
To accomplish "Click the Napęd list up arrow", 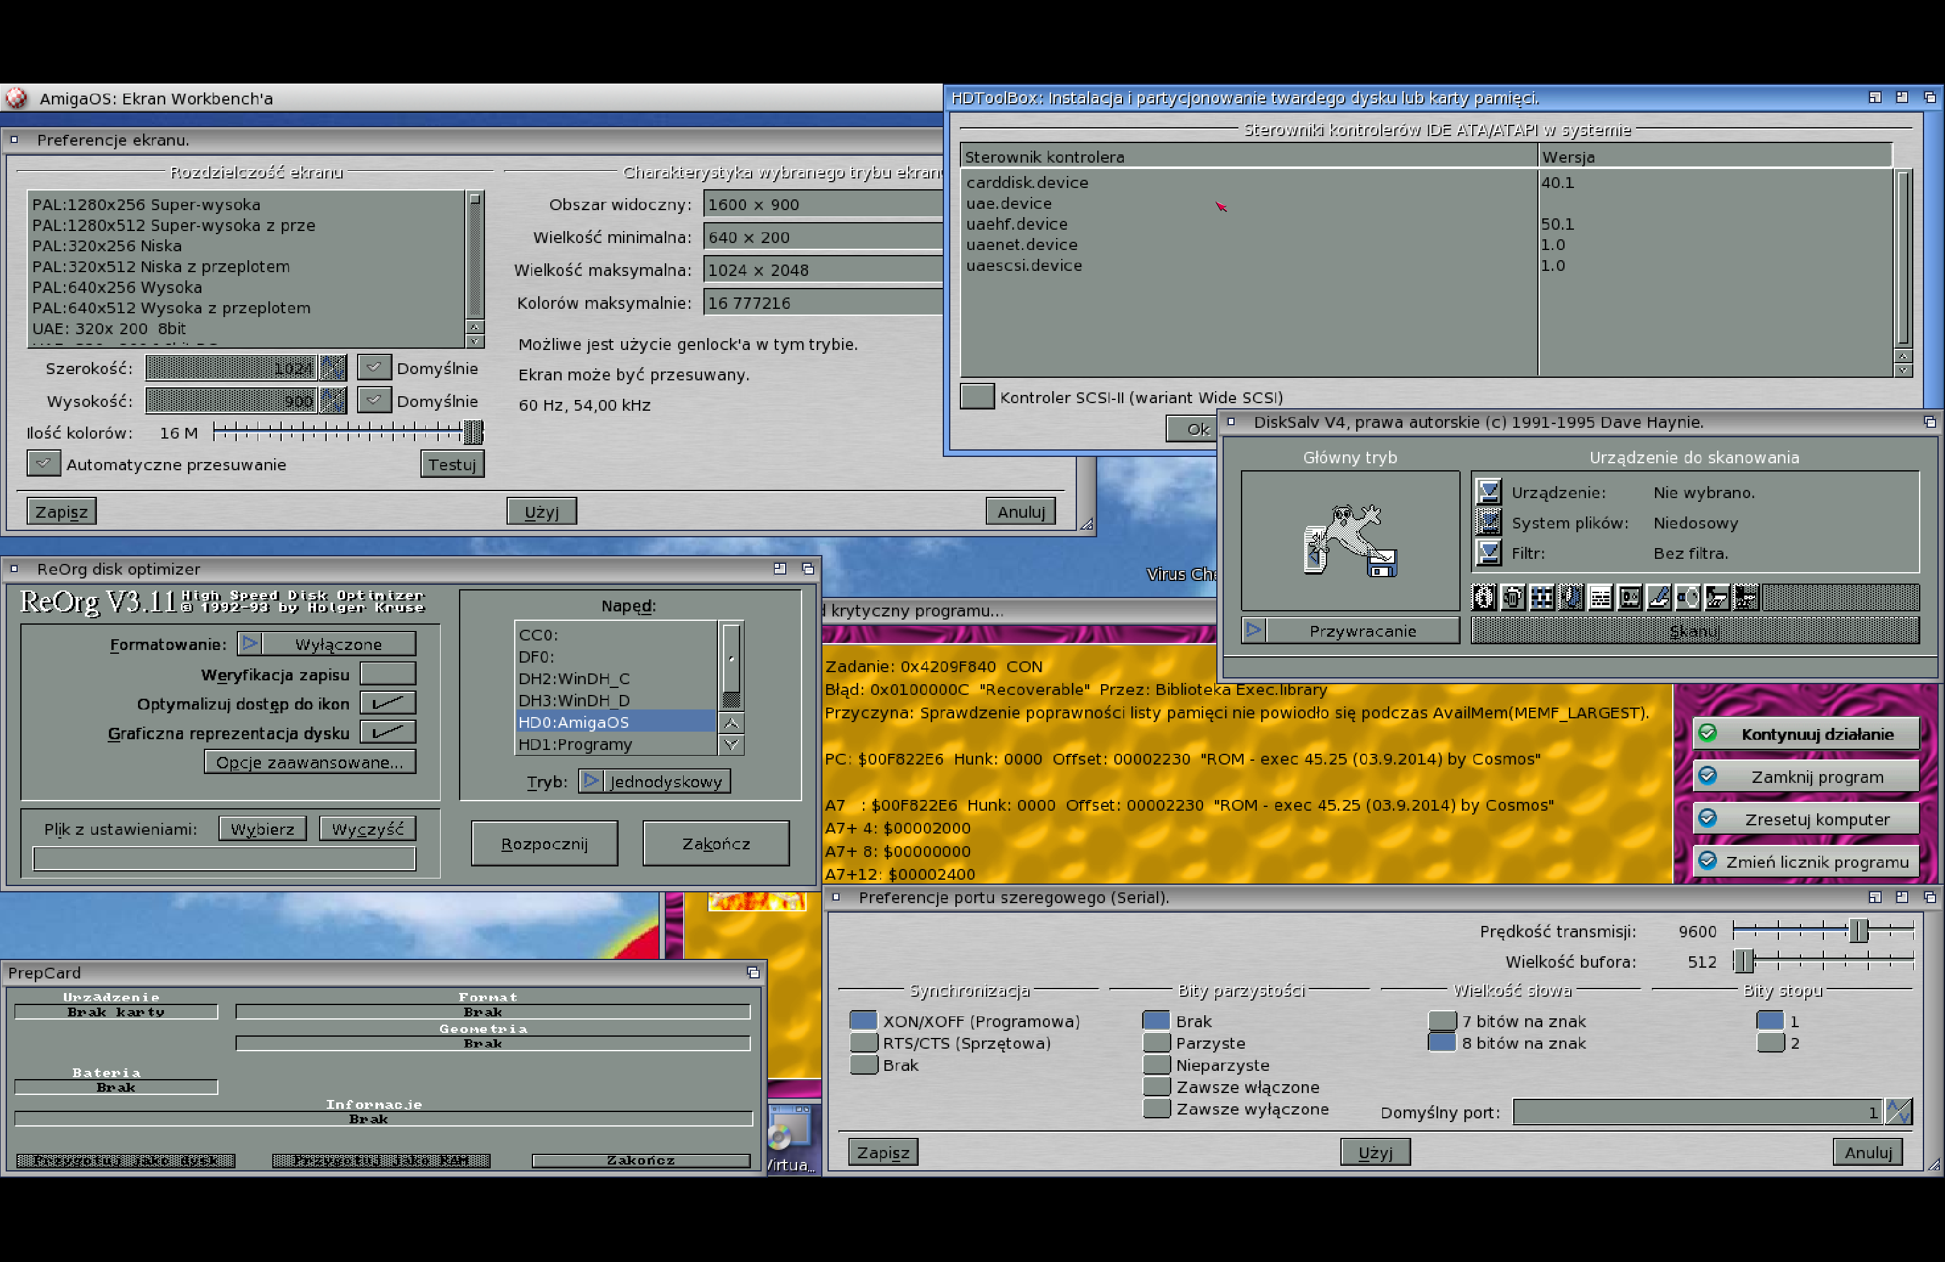I will click(x=731, y=723).
